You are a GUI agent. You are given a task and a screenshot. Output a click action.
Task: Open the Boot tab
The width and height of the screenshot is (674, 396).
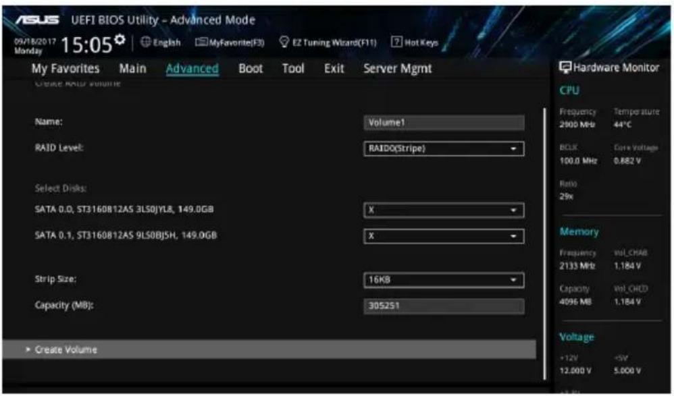251,68
